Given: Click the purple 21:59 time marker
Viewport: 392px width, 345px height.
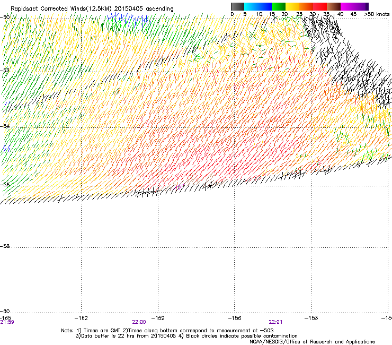Looking at the screenshot, I should [x=7, y=322].
